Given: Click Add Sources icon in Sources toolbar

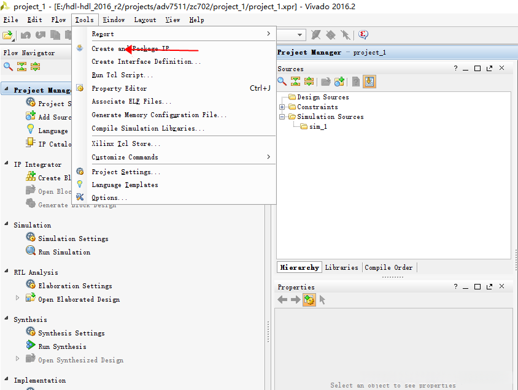Looking at the screenshot, I should pyautogui.click(x=339, y=82).
